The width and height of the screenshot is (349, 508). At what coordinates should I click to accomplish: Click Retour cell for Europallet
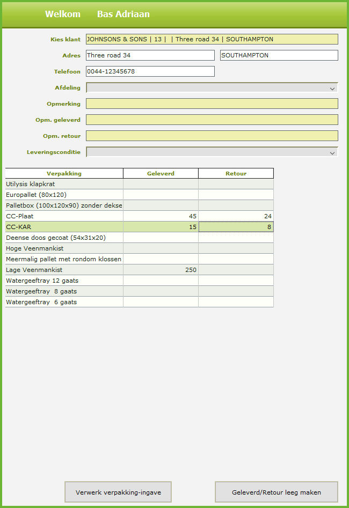pyautogui.click(x=236, y=195)
